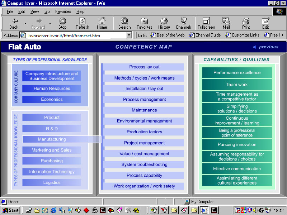The image size is (287, 215).
Task: Open Process management competency
Action: pos(144,100)
